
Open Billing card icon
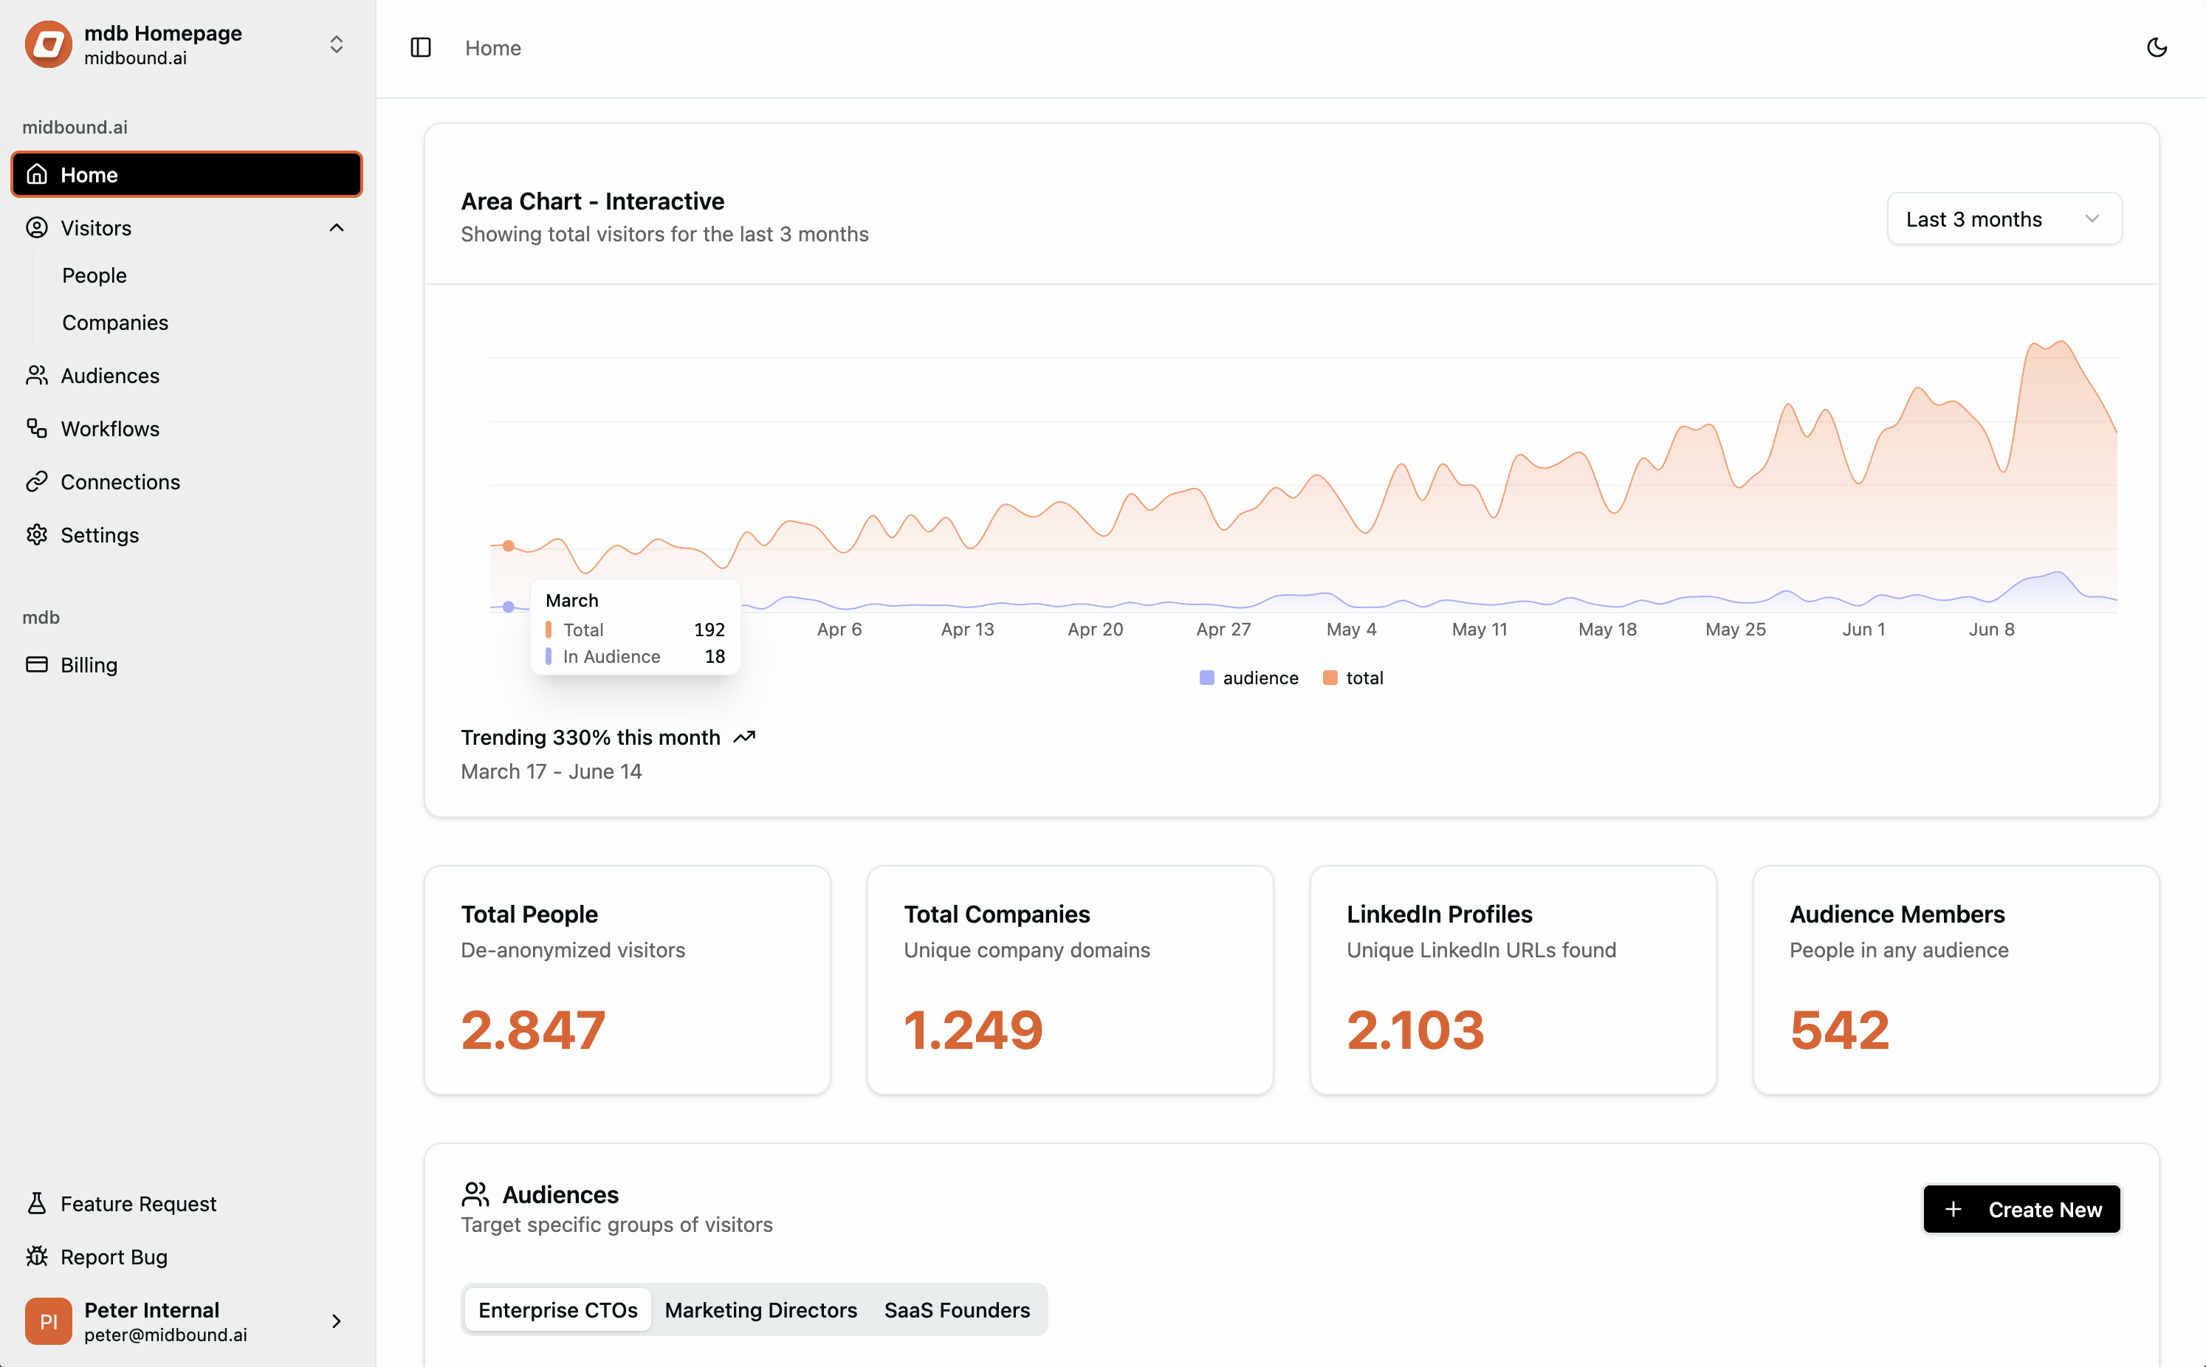[x=36, y=664]
